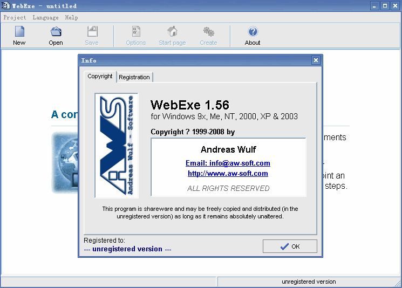Click the Email info@aw-soft.com link

tap(228, 163)
